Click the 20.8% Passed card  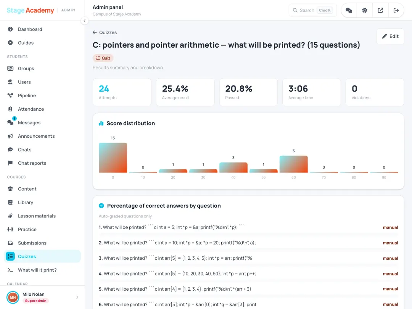point(248,92)
